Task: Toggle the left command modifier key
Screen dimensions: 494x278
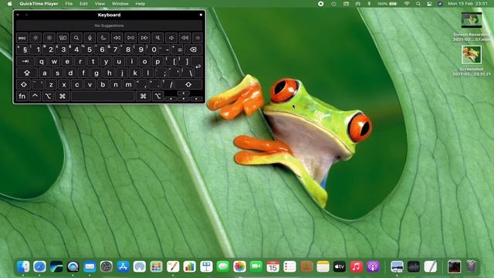Action: [x=63, y=96]
